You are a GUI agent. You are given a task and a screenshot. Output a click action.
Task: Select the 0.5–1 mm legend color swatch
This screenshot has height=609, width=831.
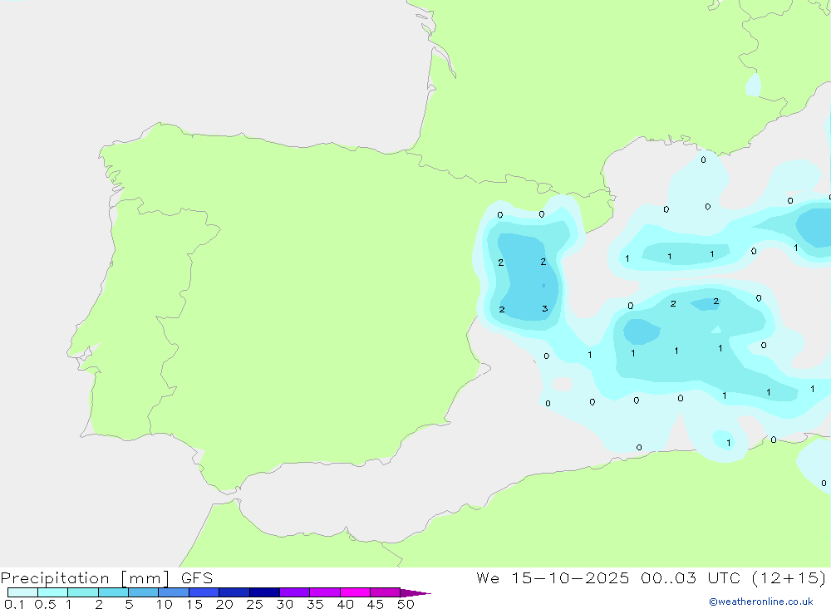click(x=53, y=592)
